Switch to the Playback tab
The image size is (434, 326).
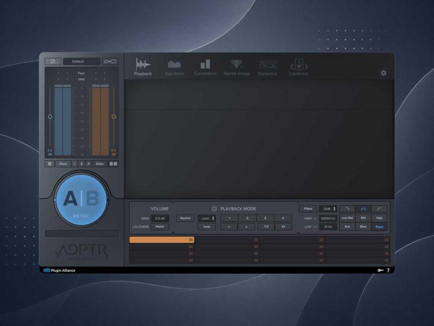143,67
